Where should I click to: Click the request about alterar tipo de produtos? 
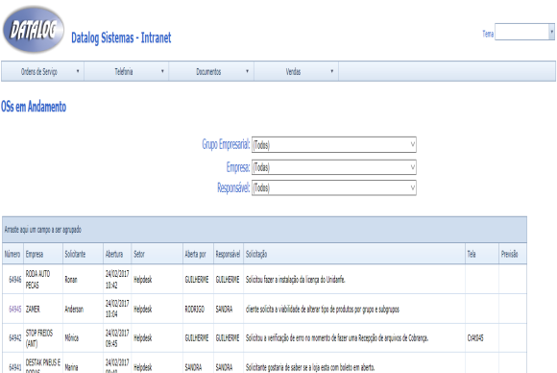pos(322,309)
